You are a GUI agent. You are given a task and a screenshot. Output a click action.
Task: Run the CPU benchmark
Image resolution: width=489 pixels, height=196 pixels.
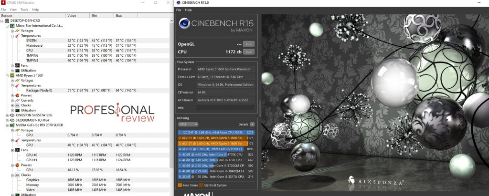click(248, 52)
